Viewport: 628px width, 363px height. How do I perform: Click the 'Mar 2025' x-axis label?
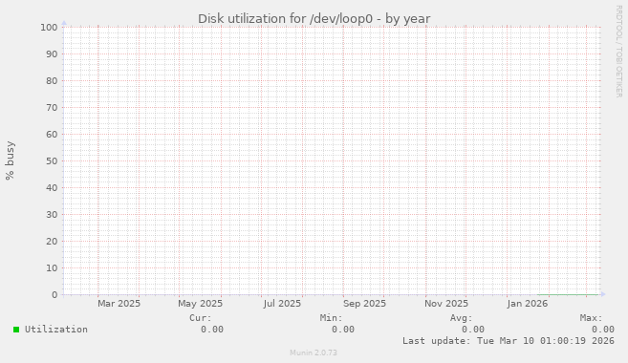tap(119, 304)
